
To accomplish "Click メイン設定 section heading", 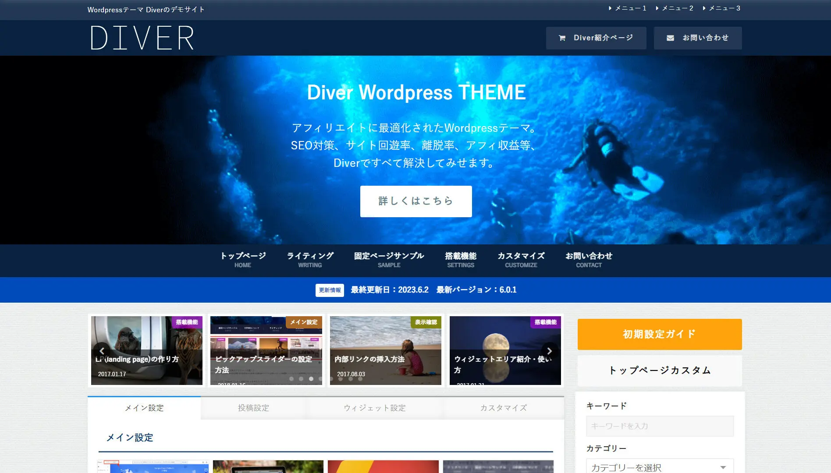I will click(x=130, y=438).
